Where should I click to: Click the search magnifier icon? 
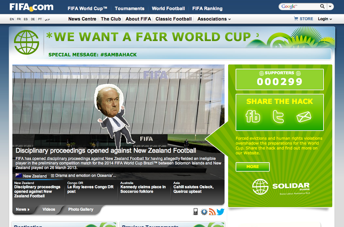click(322, 7)
